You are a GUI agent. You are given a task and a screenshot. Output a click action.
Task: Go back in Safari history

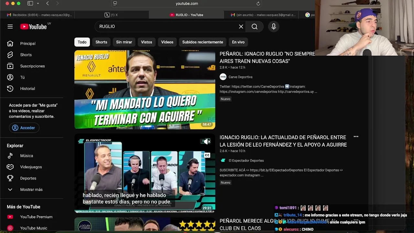(x=48, y=3)
